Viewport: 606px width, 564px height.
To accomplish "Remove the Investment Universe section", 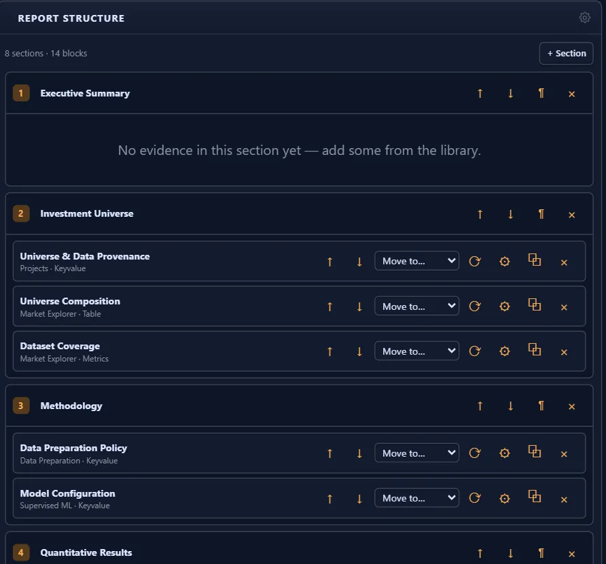I will click(571, 215).
